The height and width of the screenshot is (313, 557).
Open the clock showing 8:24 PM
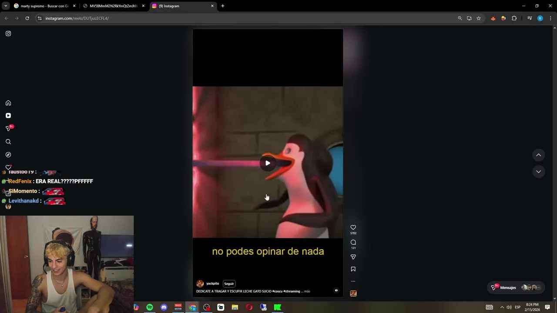click(x=532, y=307)
